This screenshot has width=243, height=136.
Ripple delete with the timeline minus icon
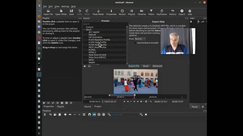(70, 114)
